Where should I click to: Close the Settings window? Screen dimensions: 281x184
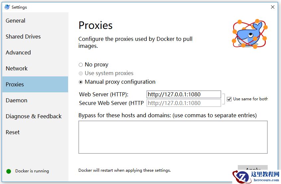tap(273, 7)
